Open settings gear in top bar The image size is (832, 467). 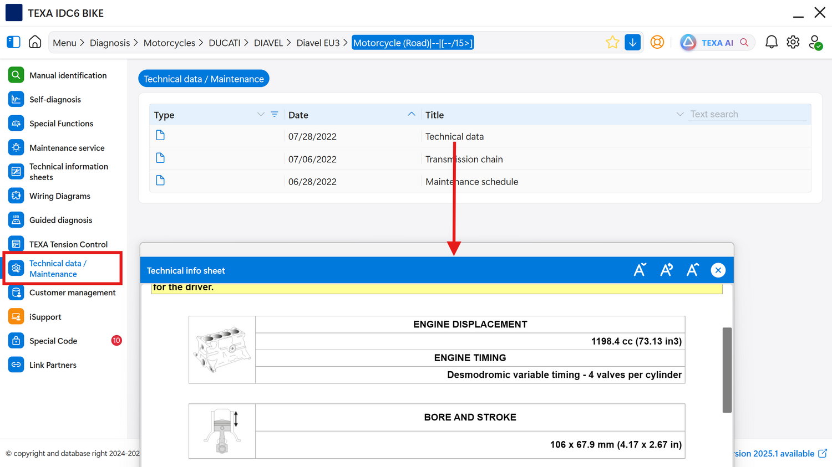(x=793, y=42)
